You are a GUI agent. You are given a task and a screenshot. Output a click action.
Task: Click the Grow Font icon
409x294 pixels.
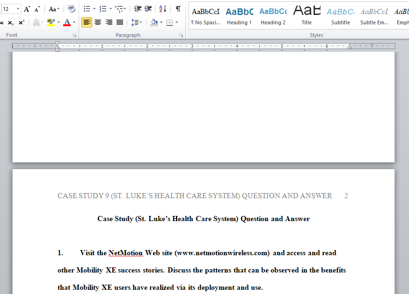pos(27,9)
